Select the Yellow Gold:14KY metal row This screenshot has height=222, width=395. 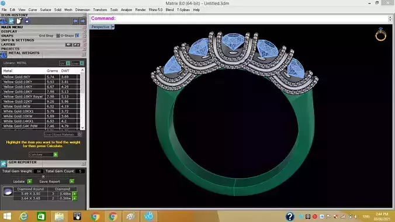pyautogui.click(x=41, y=86)
